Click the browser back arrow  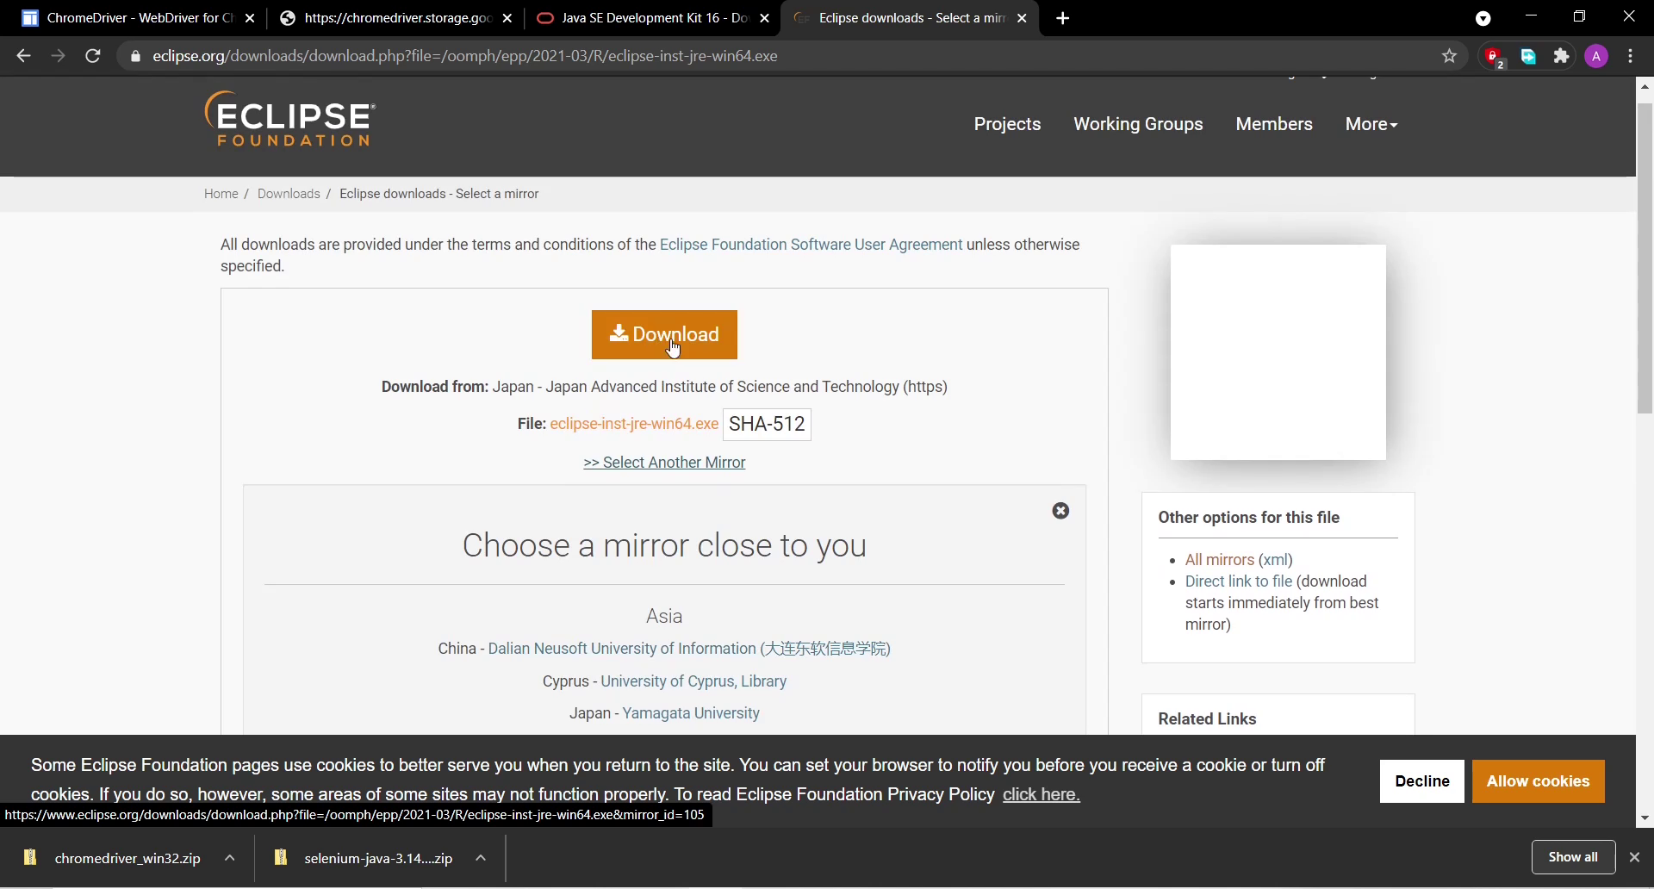point(23,56)
